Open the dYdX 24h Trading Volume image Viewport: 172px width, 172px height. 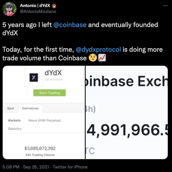[x=44, y=112]
